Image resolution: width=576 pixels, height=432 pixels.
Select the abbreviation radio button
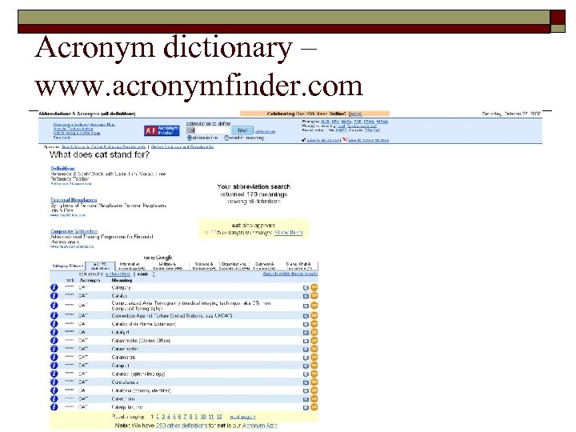click(x=190, y=138)
